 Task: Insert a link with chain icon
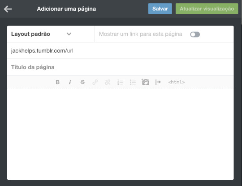coord(95,82)
